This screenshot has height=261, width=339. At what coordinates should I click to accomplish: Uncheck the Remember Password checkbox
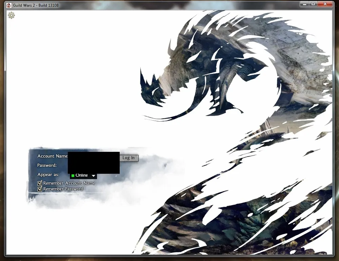tap(40, 189)
